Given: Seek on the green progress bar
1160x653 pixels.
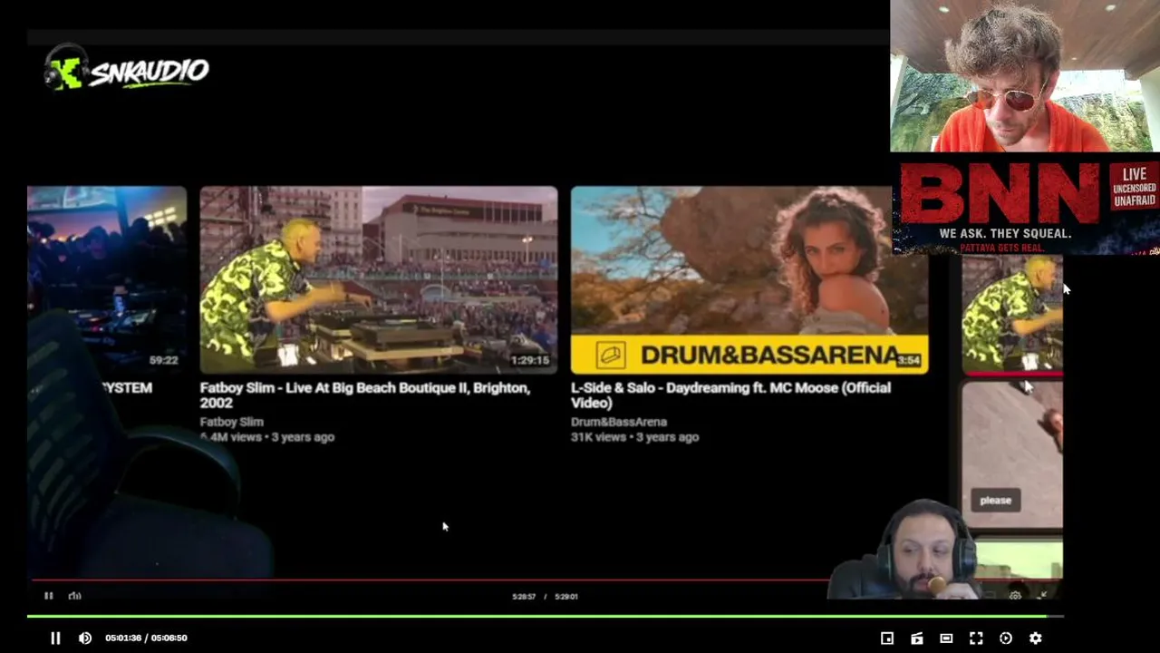Looking at the screenshot, I should point(546,617).
